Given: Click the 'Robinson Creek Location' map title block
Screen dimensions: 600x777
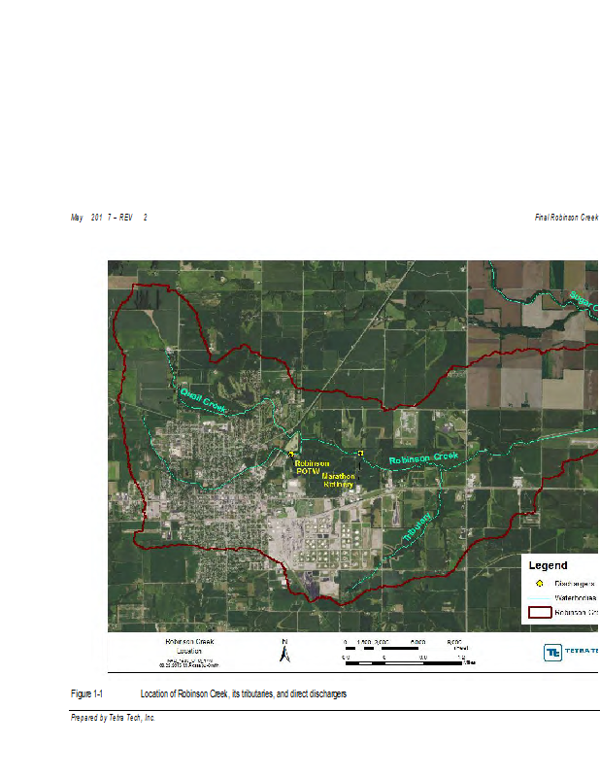Looking at the screenshot, I should (x=189, y=652).
